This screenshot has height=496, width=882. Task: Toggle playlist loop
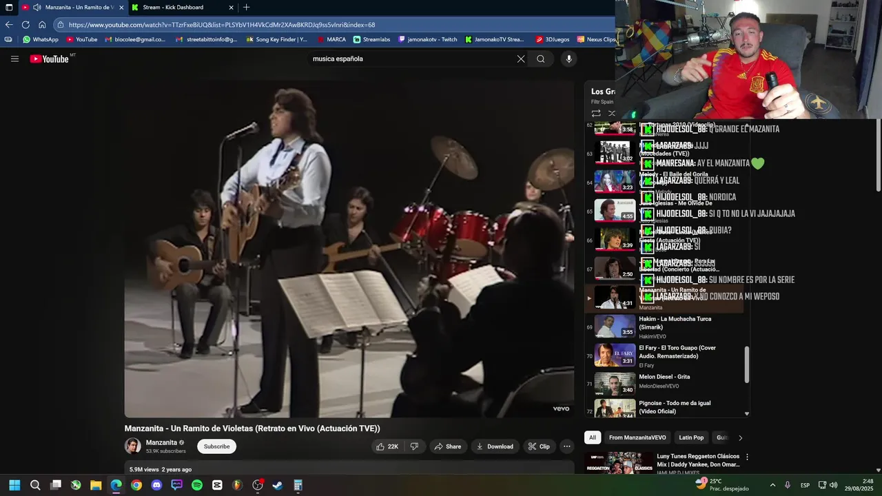[x=596, y=113]
